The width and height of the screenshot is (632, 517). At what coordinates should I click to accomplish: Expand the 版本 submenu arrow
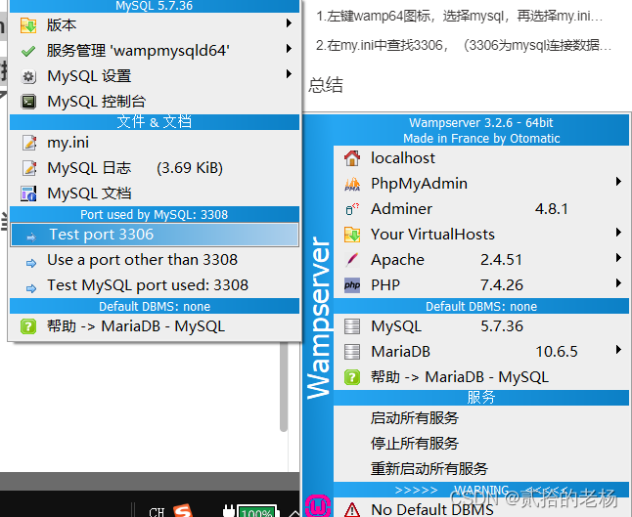click(x=289, y=22)
